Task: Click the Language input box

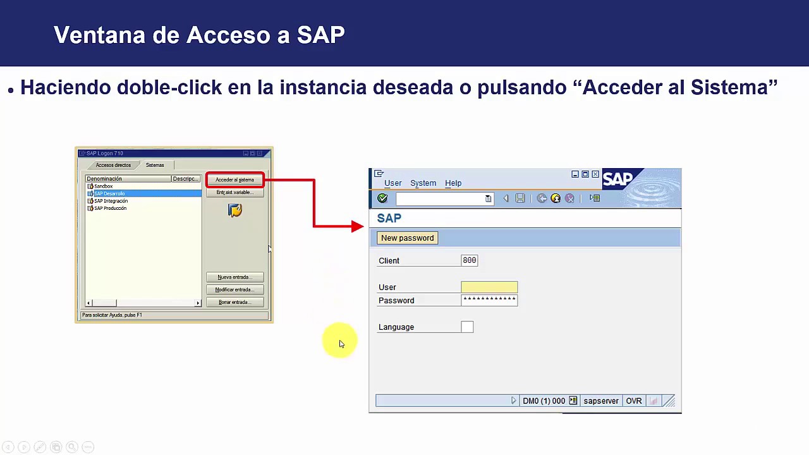Action: [x=467, y=327]
